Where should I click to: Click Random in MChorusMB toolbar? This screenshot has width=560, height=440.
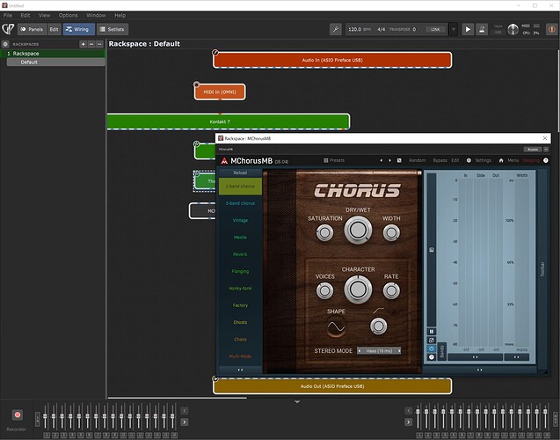pyautogui.click(x=417, y=160)
